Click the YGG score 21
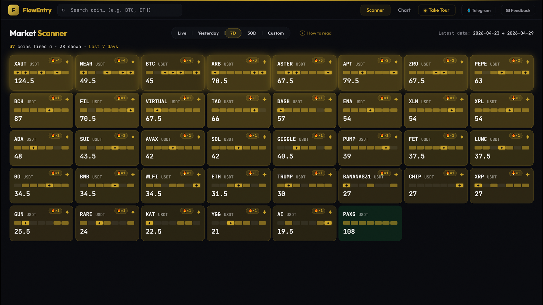This screenshot has height=305, width=543. 216,231
